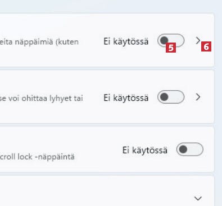The width and height of the screenshot is (222, 206).
Task: Click 'Ei käytössä' label in first row
Action: (126, 41)
